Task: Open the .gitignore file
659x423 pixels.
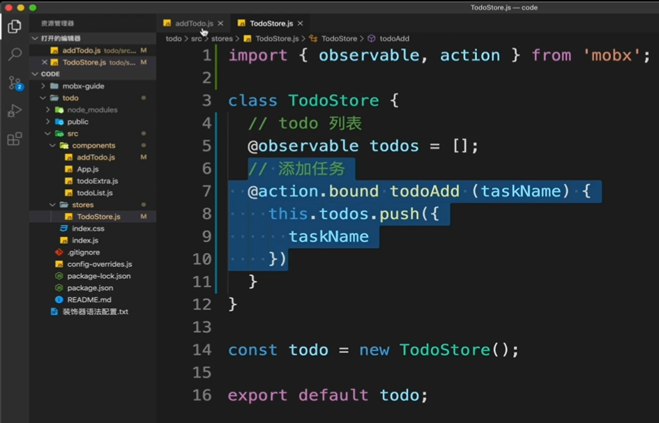Action: pyautogui.click(x=93, y=252)
